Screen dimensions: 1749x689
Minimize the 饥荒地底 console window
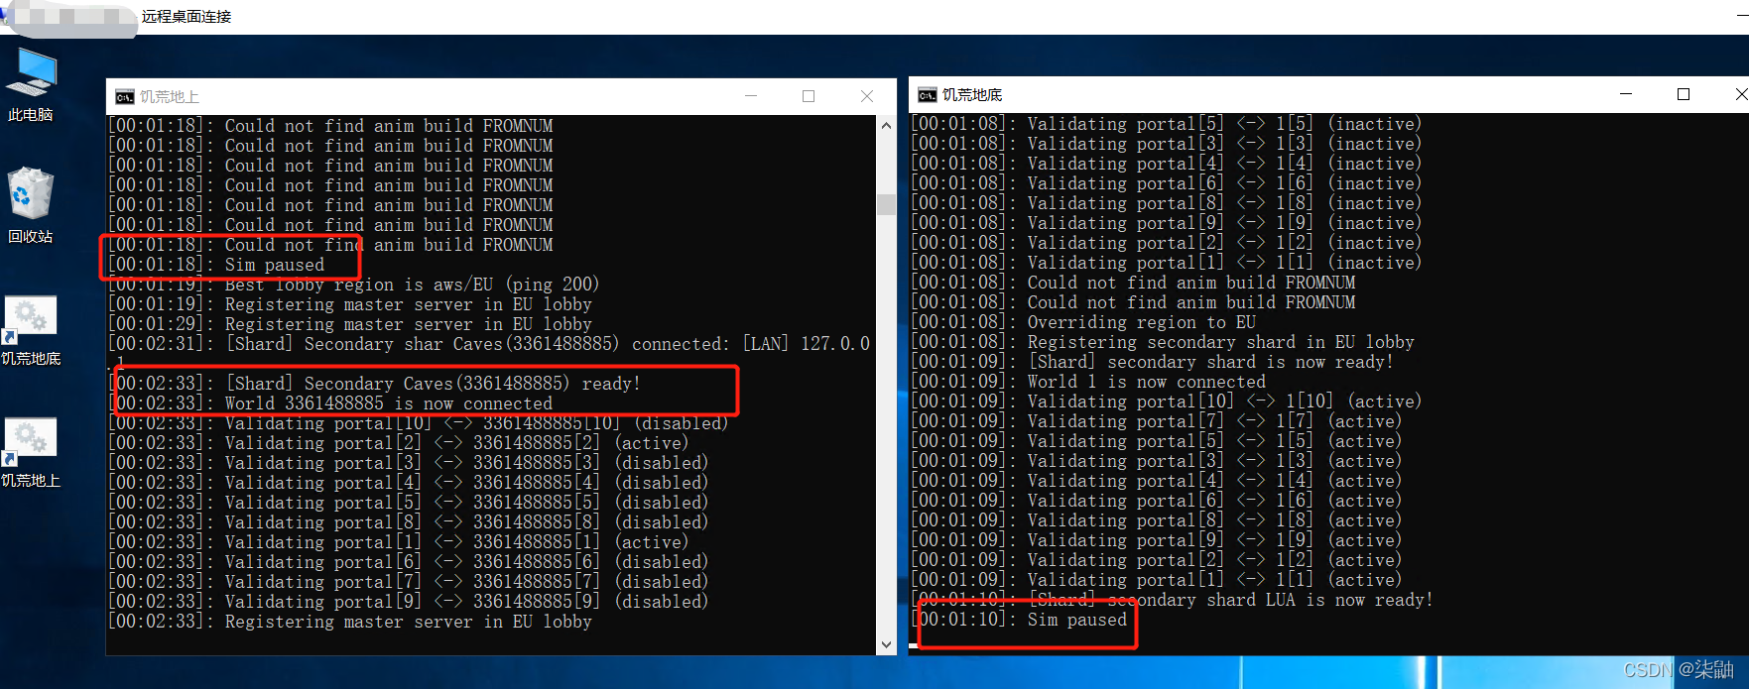tap(1626, 94)
